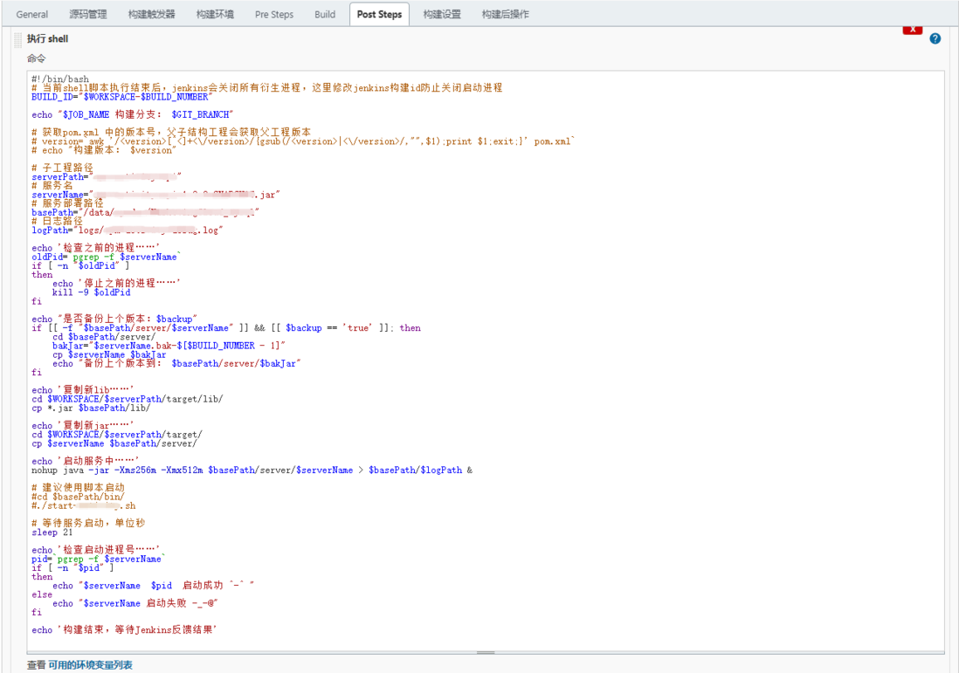This screenshot has width=959, height=673.
Task: Click the serverPath variable line
Action: point(107,176)
